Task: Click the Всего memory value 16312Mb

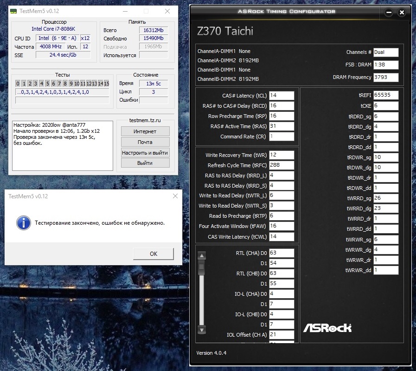Action: coord(154,30)
